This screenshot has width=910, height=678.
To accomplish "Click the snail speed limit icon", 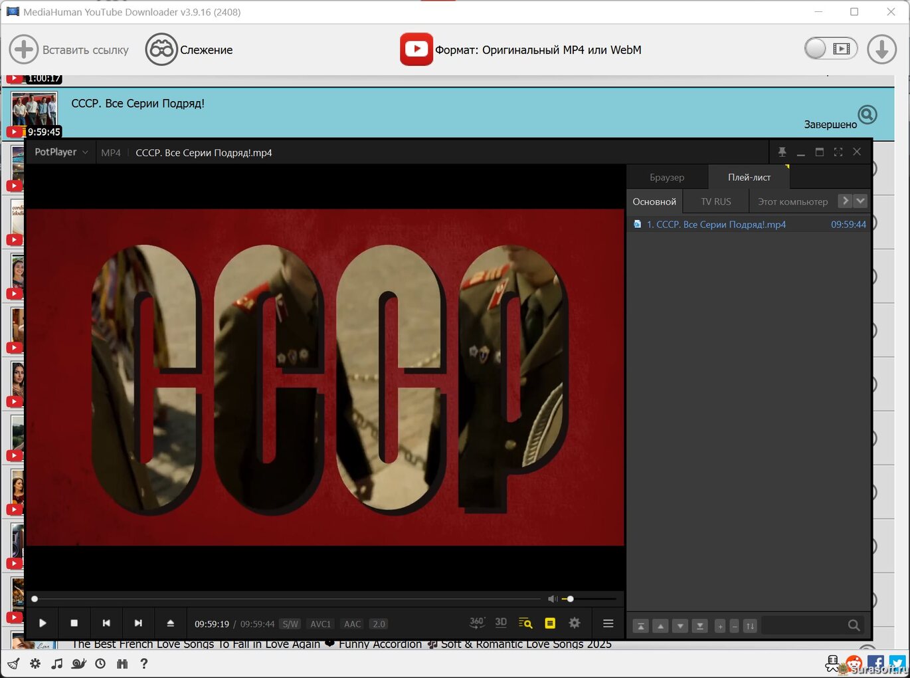I will [x=78, y=663].
